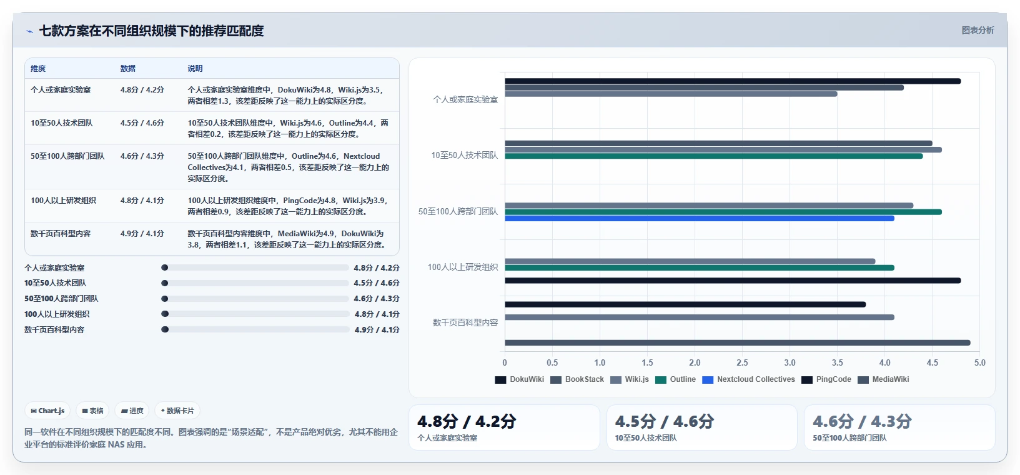Toggle the BookStack legend entry
1020x475 pixels.
click(x=577, y=379)
